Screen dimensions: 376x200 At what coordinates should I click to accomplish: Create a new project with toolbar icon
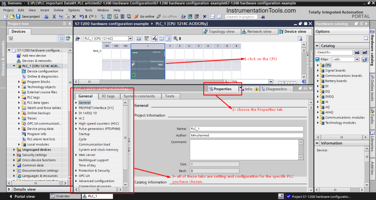click(x=6, y=17)
